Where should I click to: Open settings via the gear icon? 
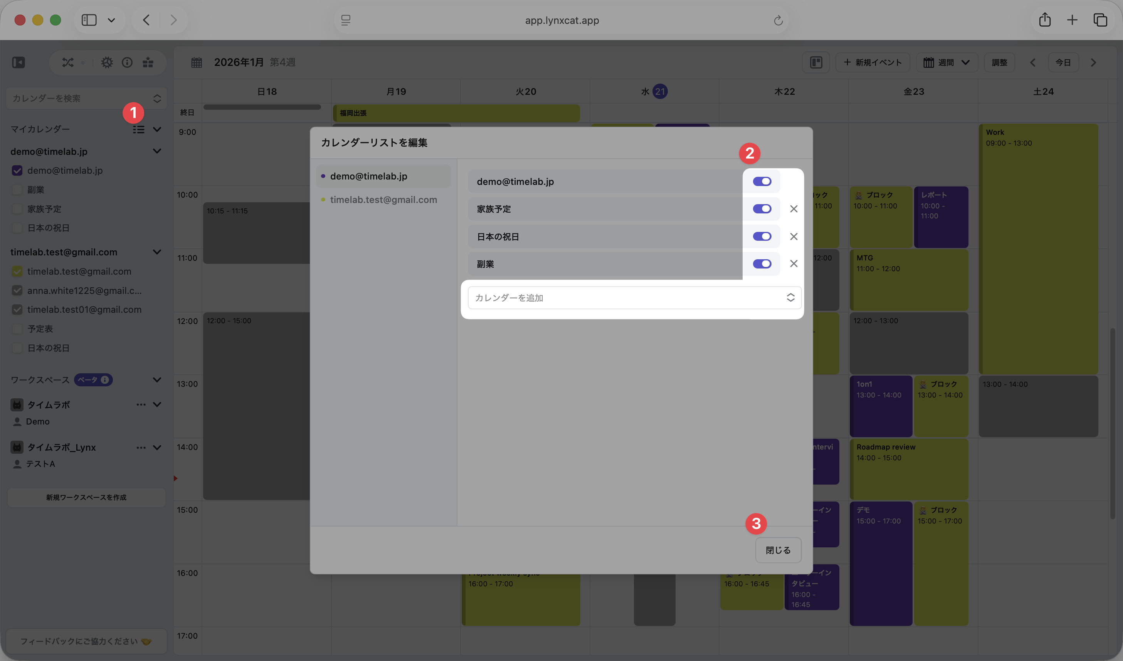(107, 62)
